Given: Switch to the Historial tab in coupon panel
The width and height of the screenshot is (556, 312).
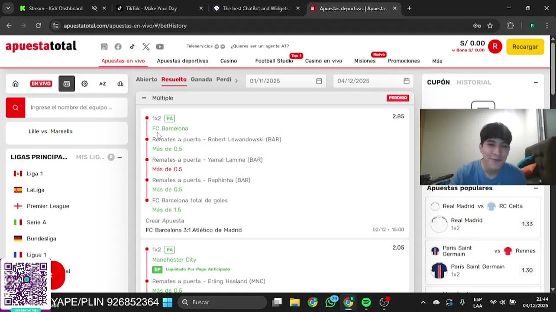Looking at the screenshot, I should [474, 82].
